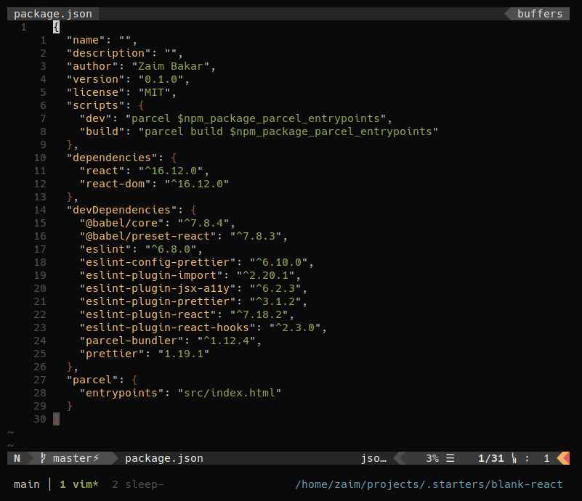Click the opening brace after "devDependencies"
This screenshot has height=501, width=582.
click(x=193, y=210)
